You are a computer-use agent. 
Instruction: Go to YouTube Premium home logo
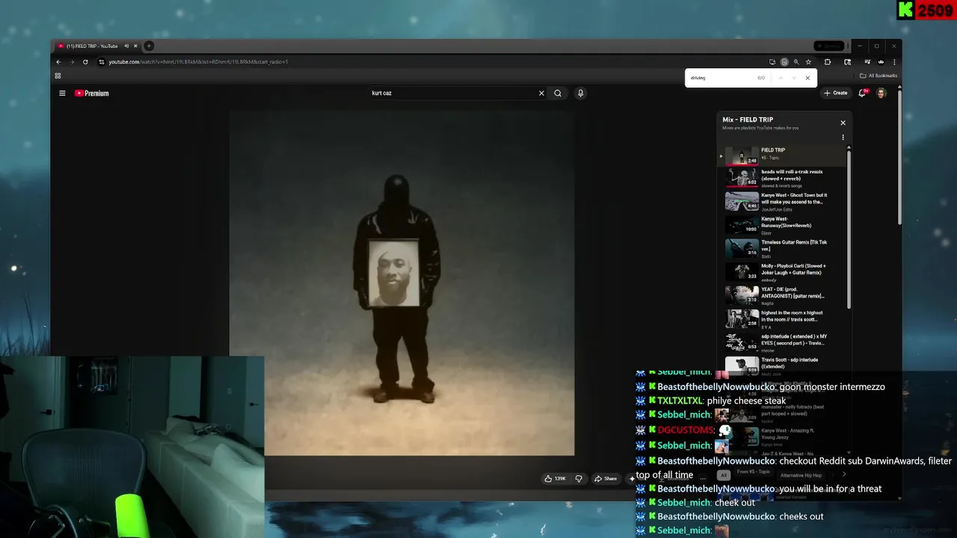point(92,93)
